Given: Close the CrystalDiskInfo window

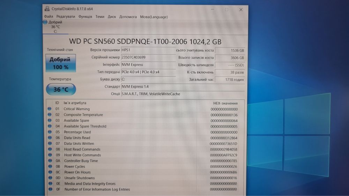Looking at the screenshot, I should click(241, 9).
